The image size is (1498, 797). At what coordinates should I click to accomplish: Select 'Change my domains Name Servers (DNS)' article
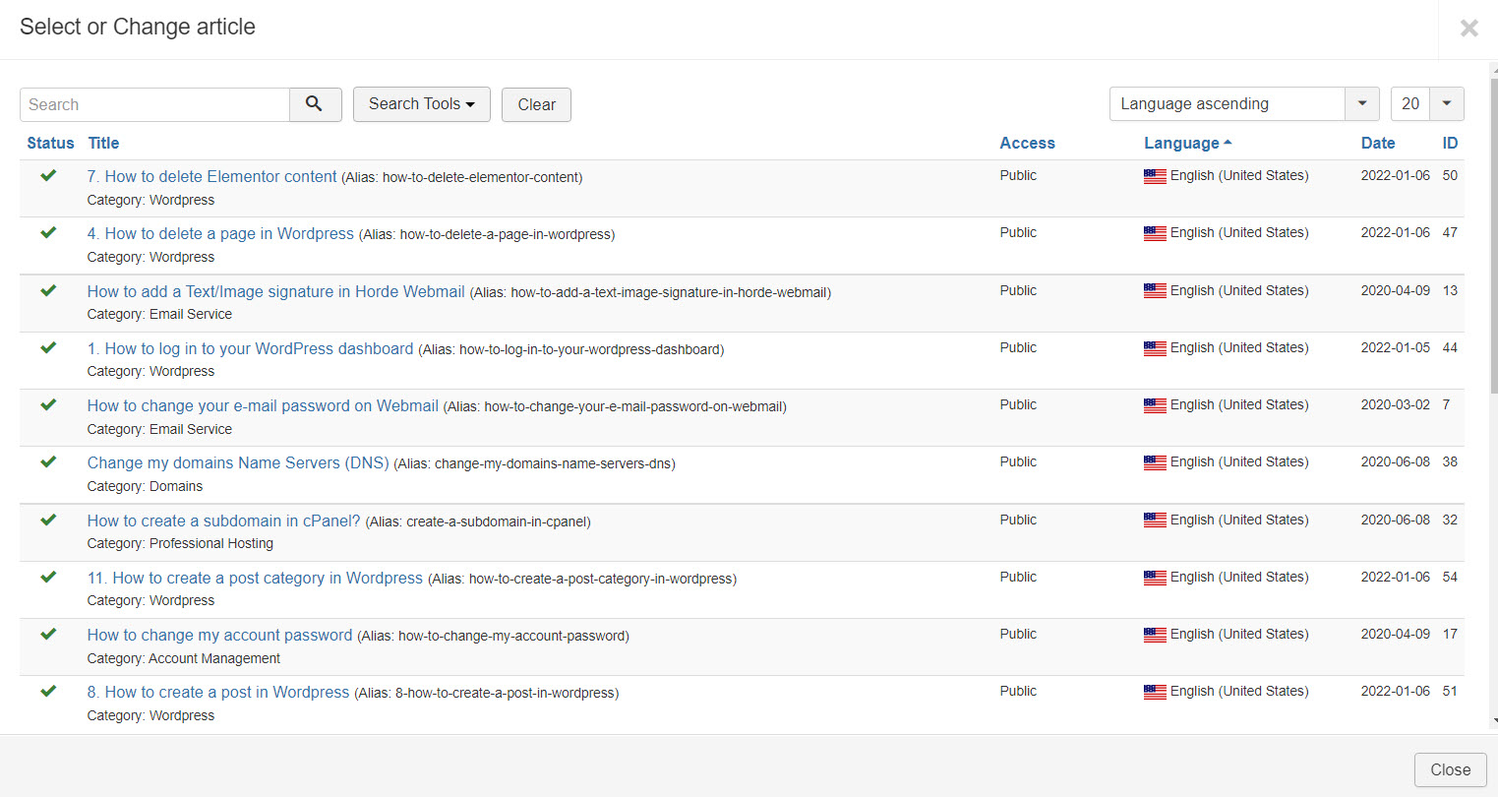[x=238, y=462]
